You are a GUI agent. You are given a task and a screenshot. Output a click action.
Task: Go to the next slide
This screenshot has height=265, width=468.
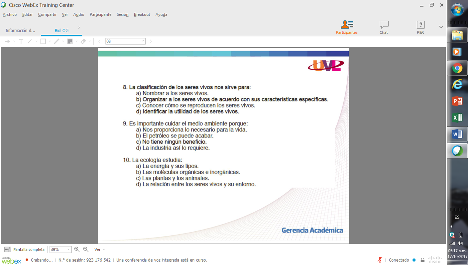(x=151, y=41)
